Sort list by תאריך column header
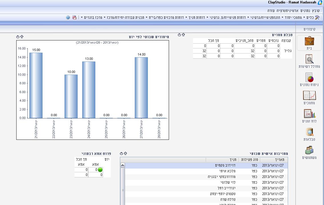324x205 pixels. [274, 160]
